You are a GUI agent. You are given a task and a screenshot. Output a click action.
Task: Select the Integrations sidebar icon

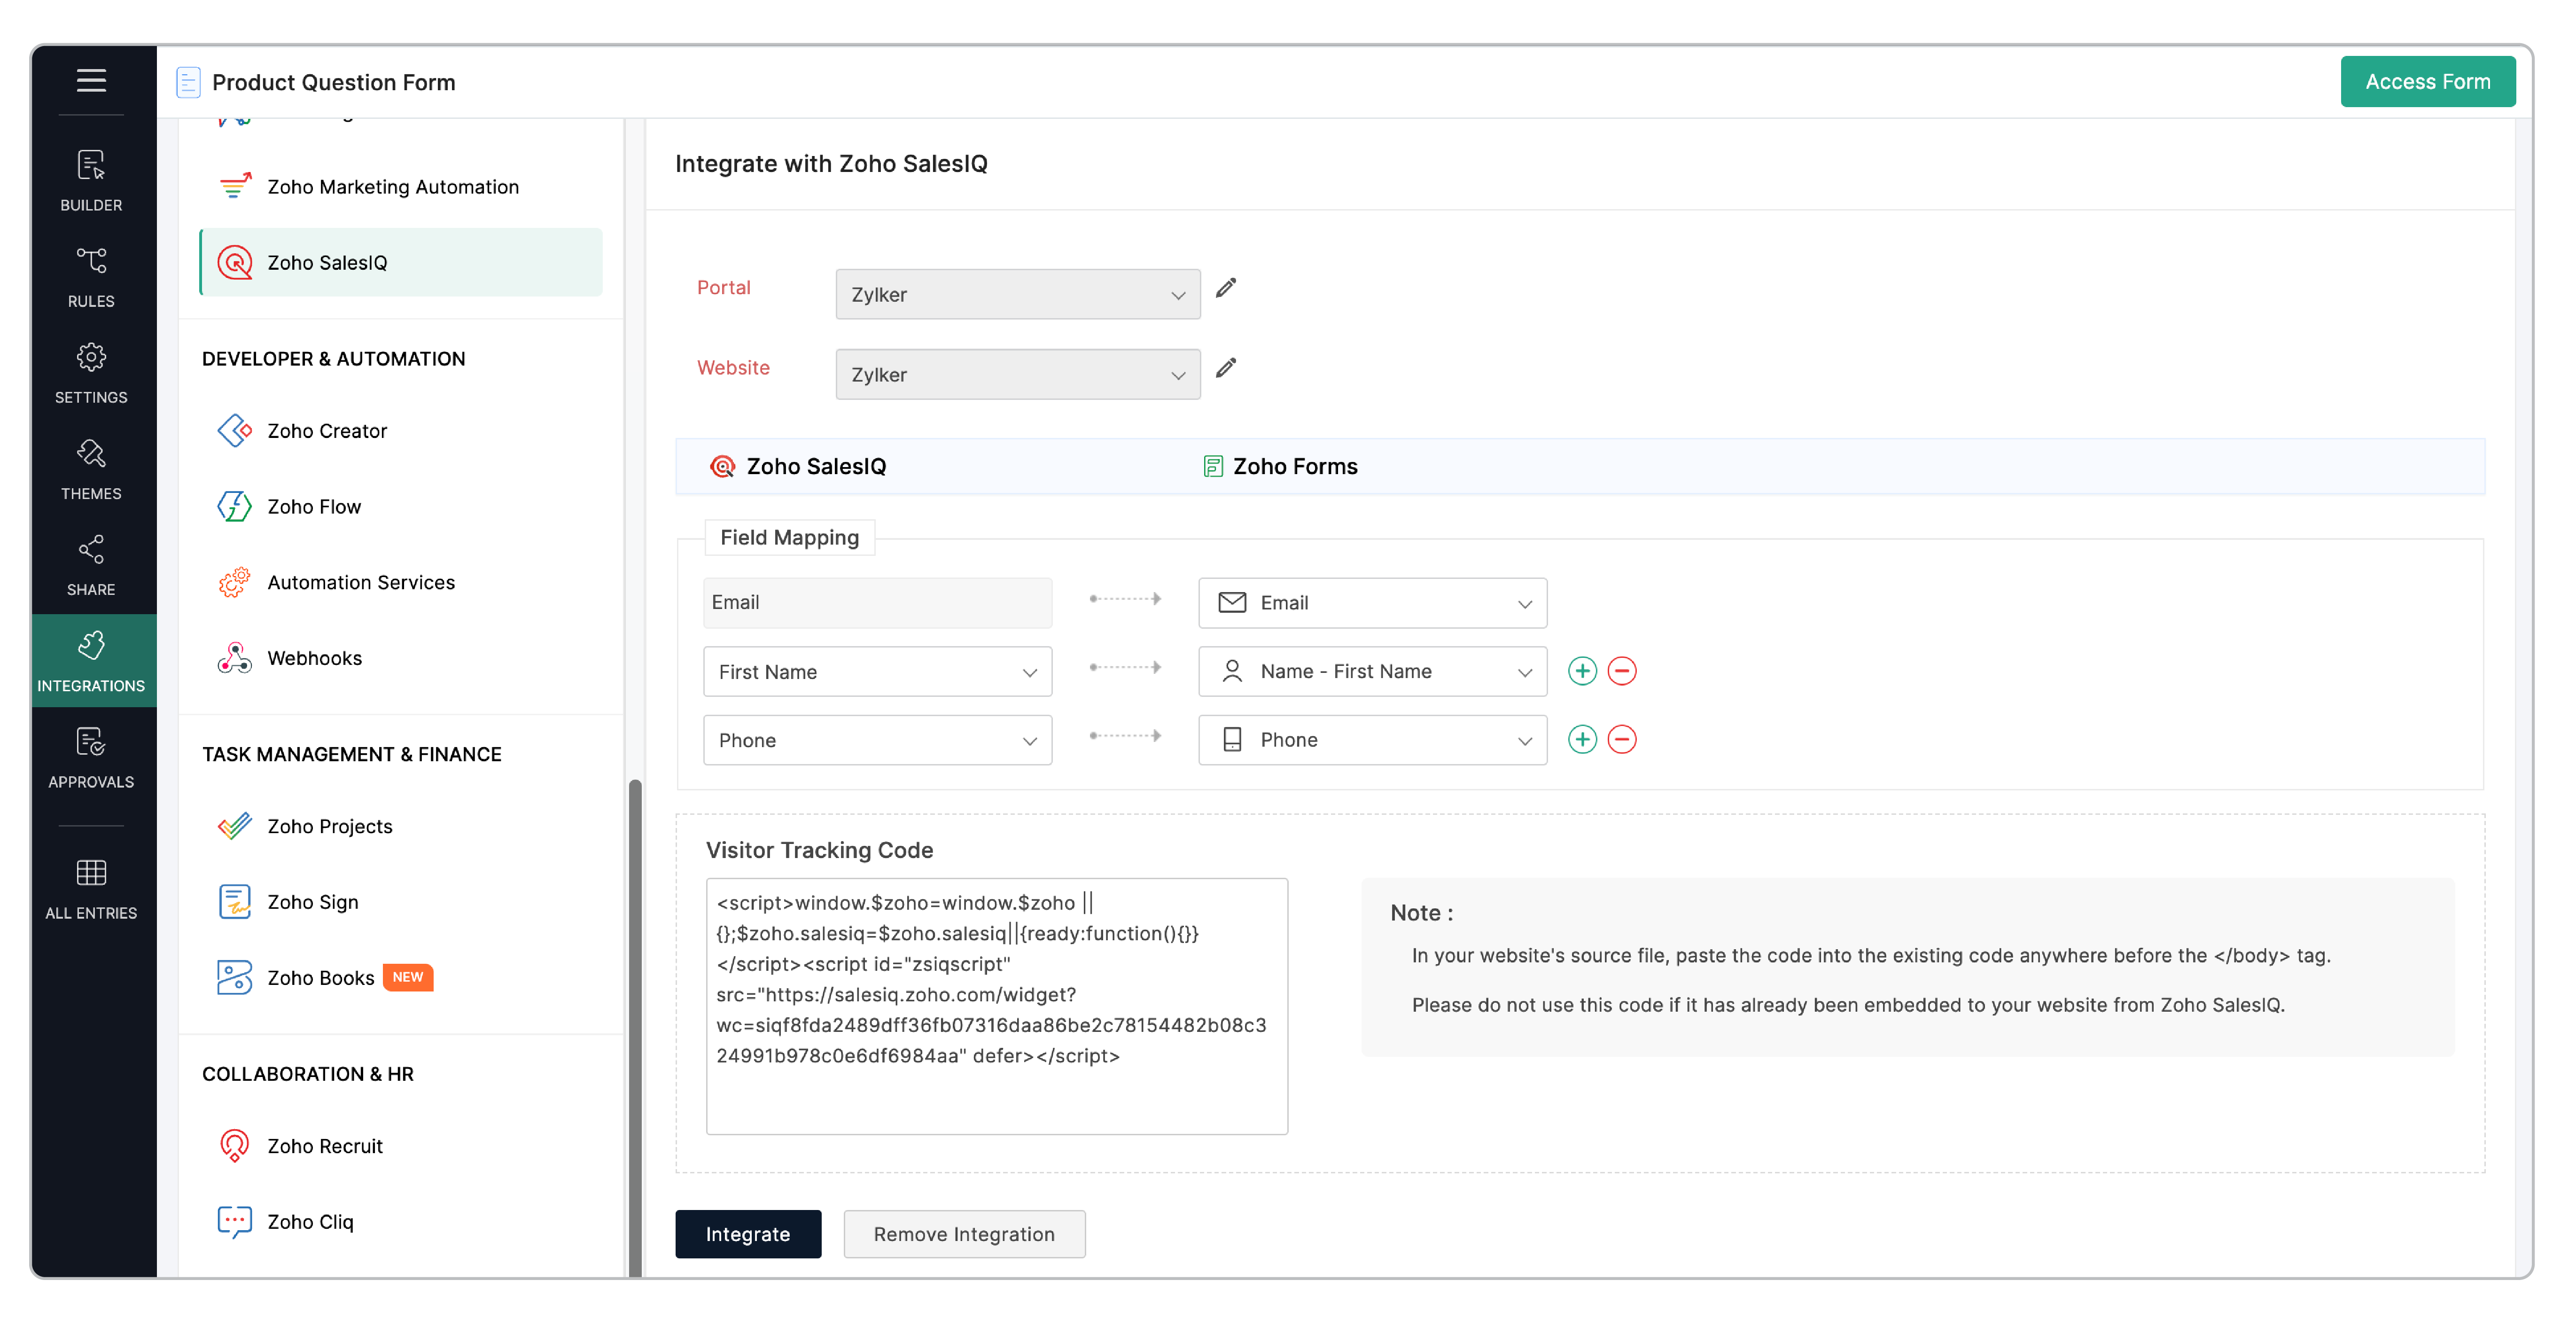tap(91, 660)
